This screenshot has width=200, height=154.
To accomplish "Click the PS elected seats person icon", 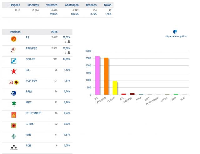I will coord(69,41).
